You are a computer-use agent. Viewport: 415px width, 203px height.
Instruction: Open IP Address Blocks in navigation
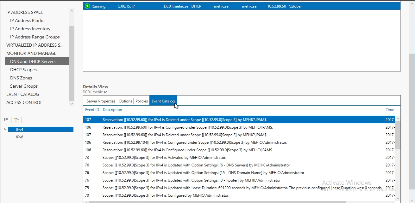point(27,20)
